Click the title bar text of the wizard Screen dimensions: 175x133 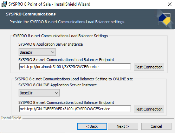49,4
